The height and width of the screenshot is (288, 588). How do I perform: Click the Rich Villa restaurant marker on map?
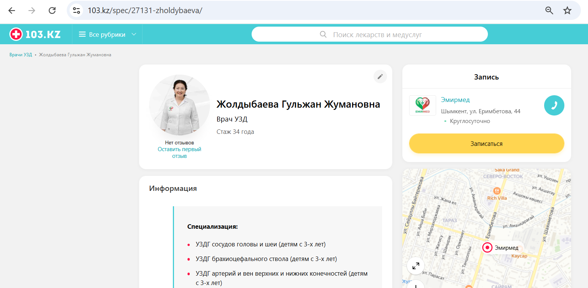pyautogui.click(x=497, y=191)
